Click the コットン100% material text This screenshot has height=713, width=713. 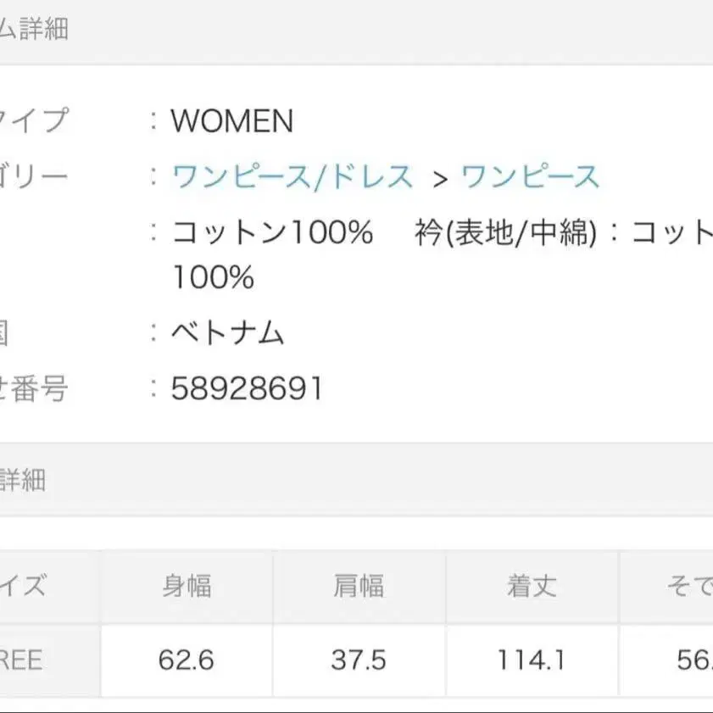click(x=272, y=232)
